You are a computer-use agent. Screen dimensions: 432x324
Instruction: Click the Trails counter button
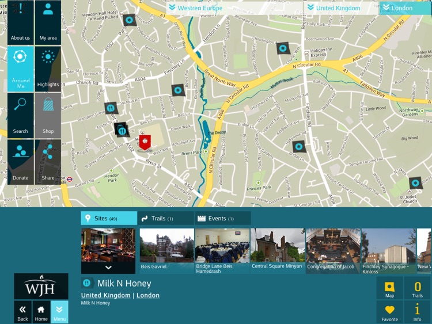click(x=418, y=288)
